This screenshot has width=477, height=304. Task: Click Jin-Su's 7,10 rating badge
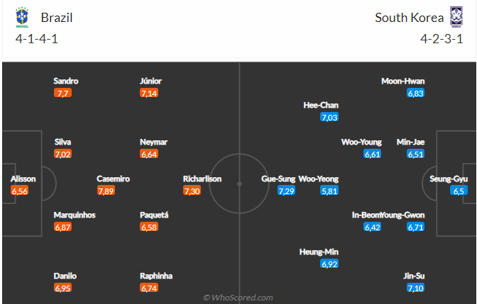click(x=415, y=288)
